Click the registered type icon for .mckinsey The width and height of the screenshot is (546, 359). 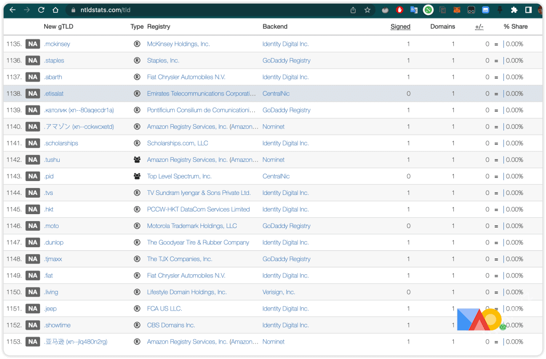coord(137,44)
